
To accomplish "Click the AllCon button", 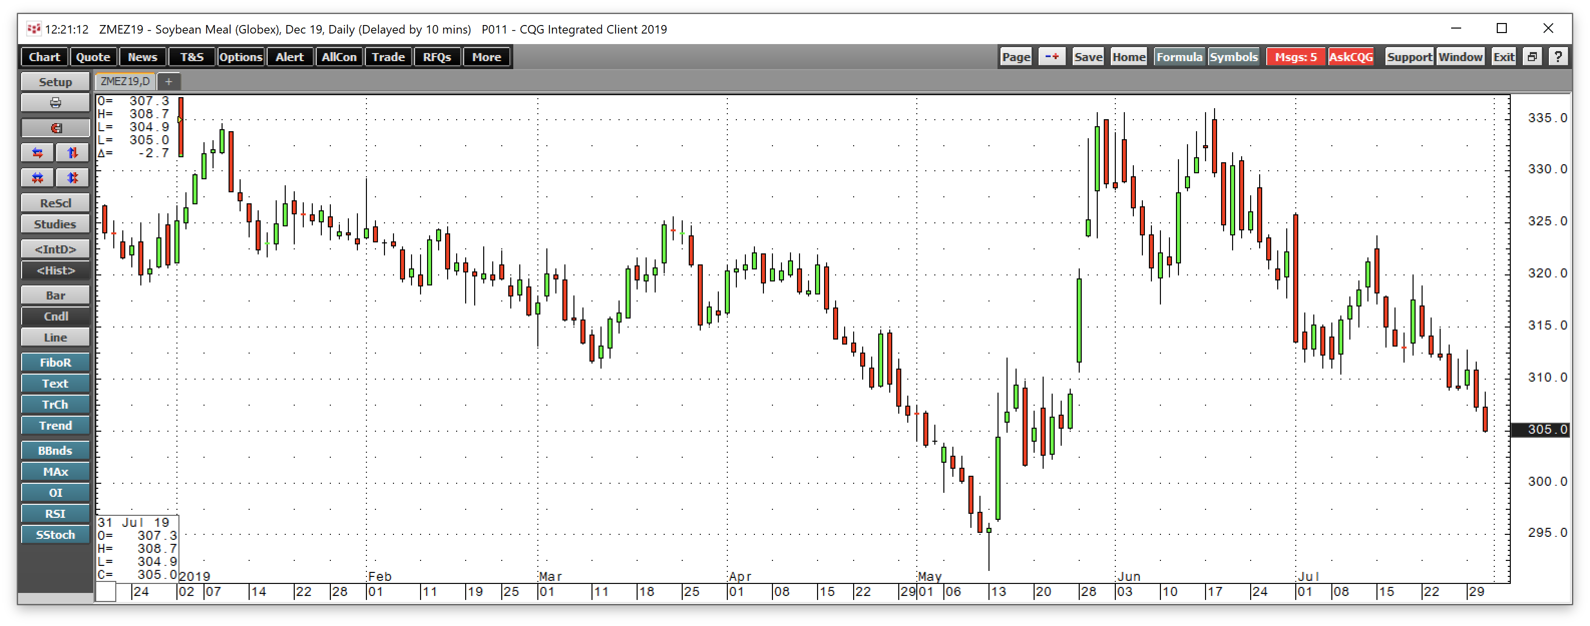I will point(339,57).
